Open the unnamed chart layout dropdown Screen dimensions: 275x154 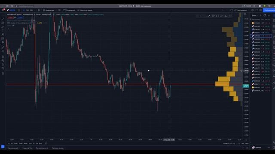click(x=241, y=10)
